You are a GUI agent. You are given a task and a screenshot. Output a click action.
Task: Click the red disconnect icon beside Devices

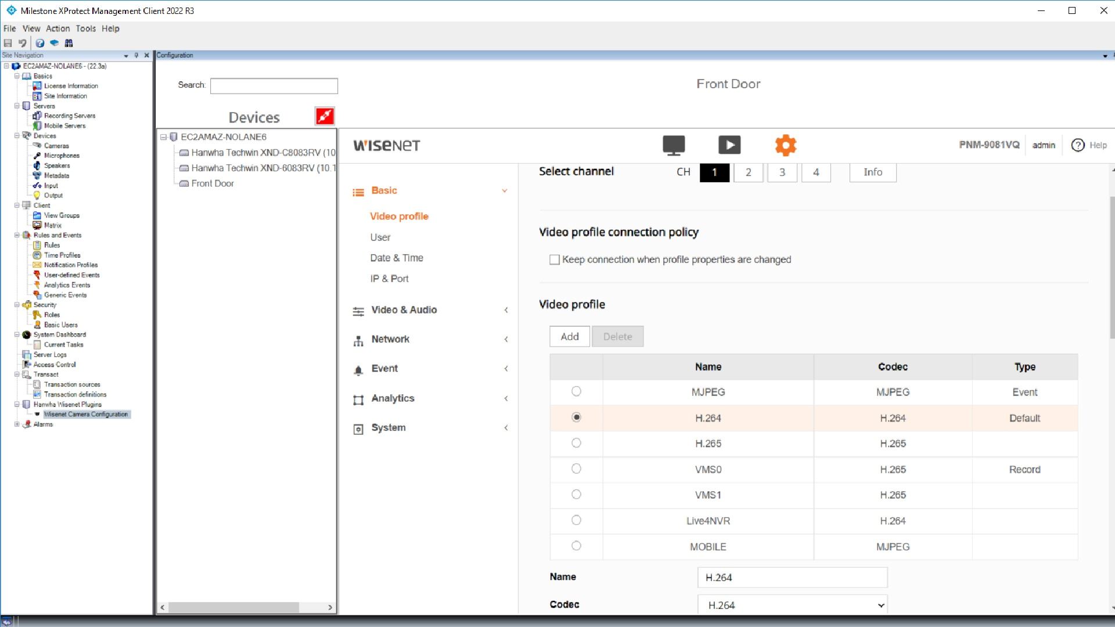point(325,116)
